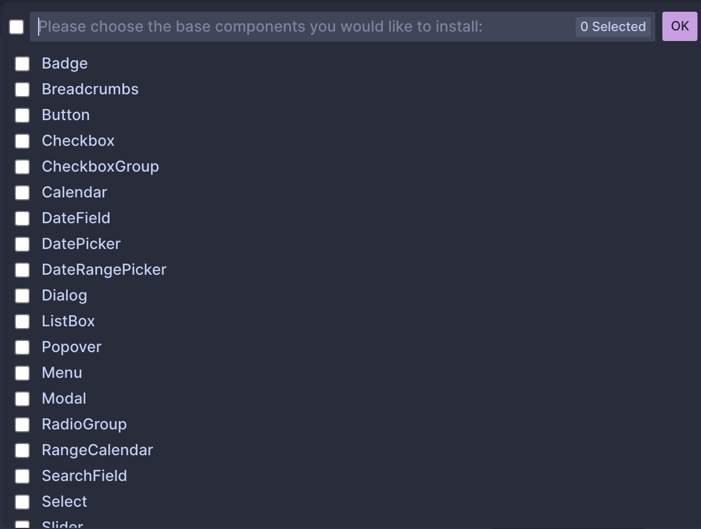
Task: Select the Button component checkbox
Action: pyautogui.click(x=22, y=115)
